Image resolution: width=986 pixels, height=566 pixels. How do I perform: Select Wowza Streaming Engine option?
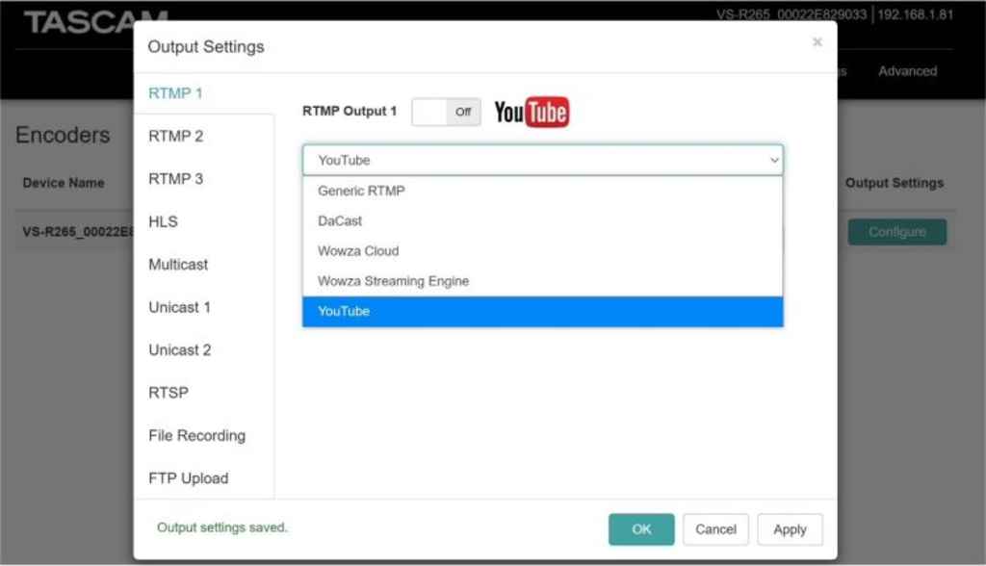pos(543,281)
